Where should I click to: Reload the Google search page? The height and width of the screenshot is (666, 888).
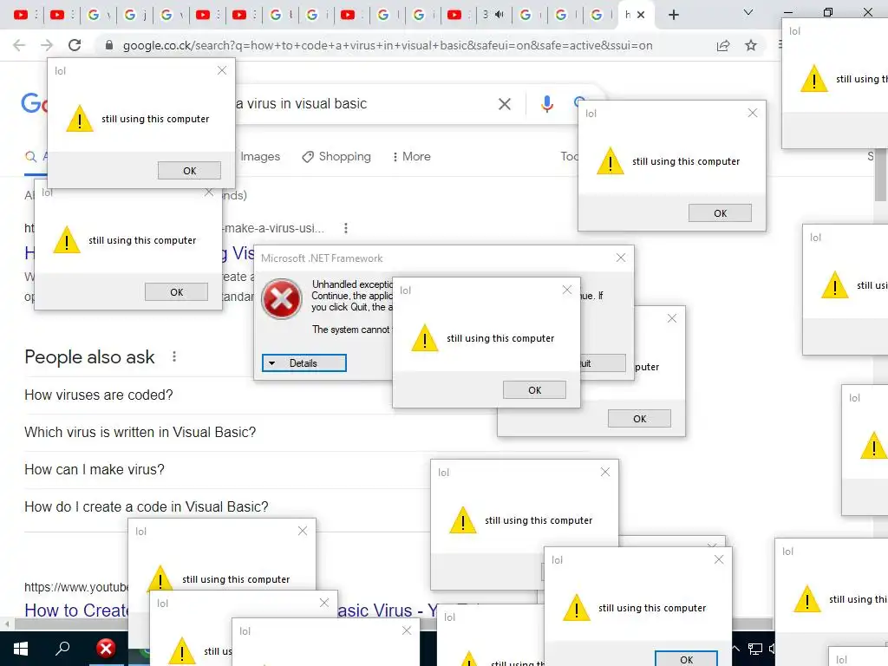point(75,45)
